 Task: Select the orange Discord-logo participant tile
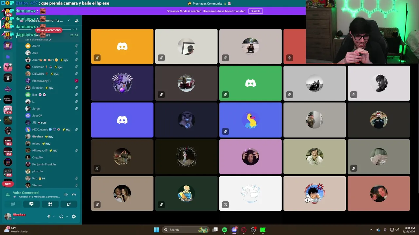[x=122, y=46]
